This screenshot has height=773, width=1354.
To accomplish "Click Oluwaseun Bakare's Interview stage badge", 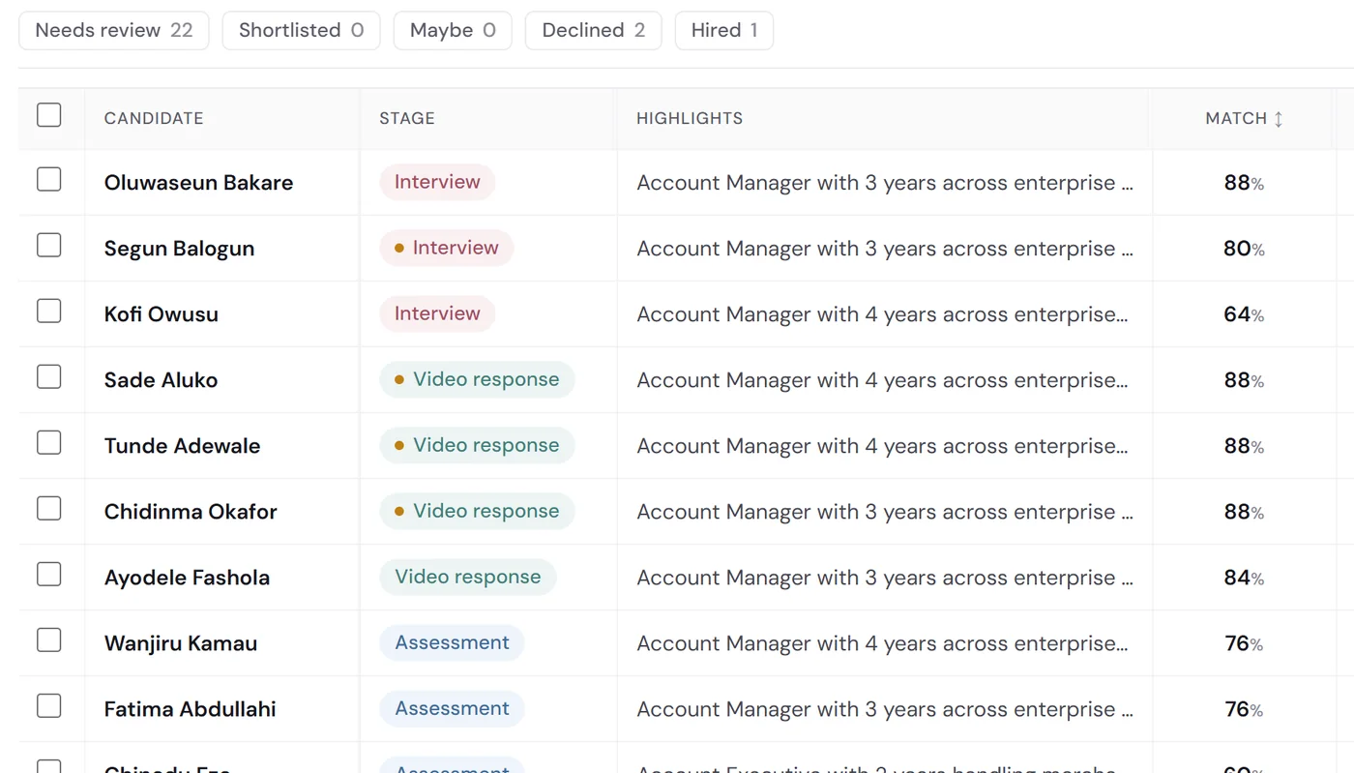I will pyautogui.click(x=437, y=182).
